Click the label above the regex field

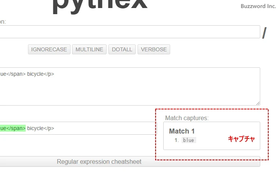[3, 22]
